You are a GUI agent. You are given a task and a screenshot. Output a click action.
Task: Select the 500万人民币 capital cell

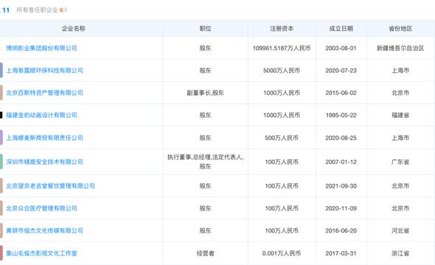pos(282,138)
